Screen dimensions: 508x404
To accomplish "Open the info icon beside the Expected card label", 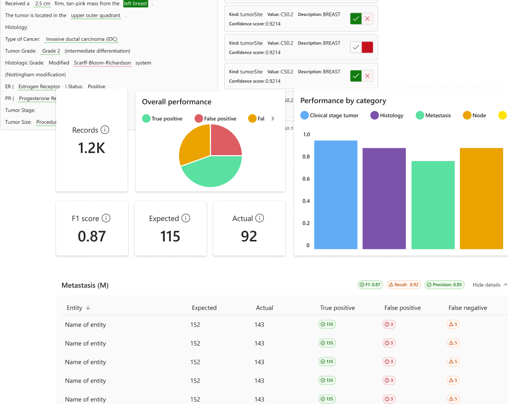I will pyautogui.click(x=186, y=218).
